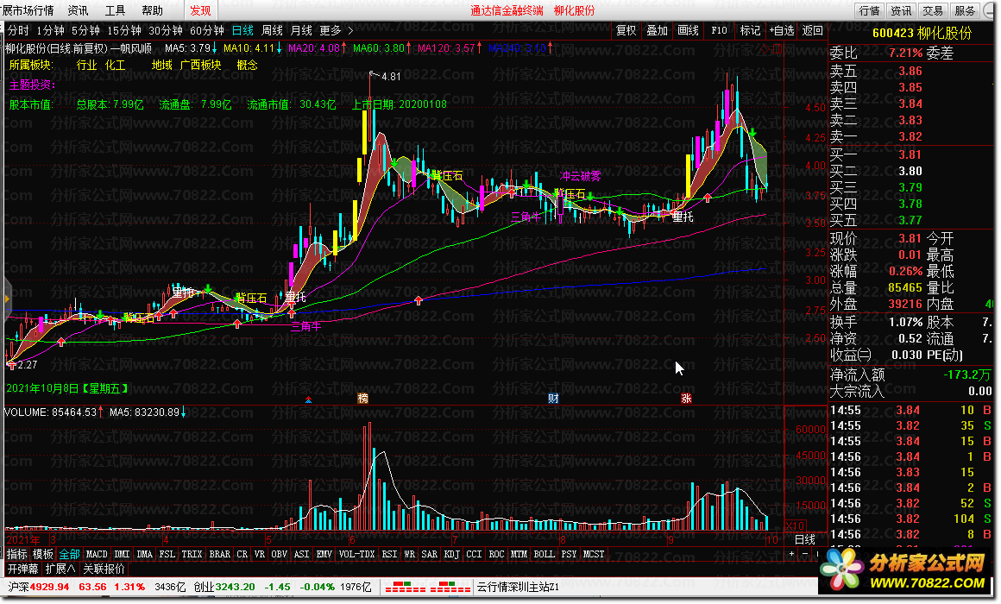Switch to the 1分钟 period
Screen dimensions: 1001x604
(x=50, y=30)
